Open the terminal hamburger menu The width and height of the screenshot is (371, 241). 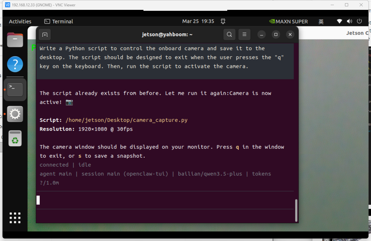point(244,35)
